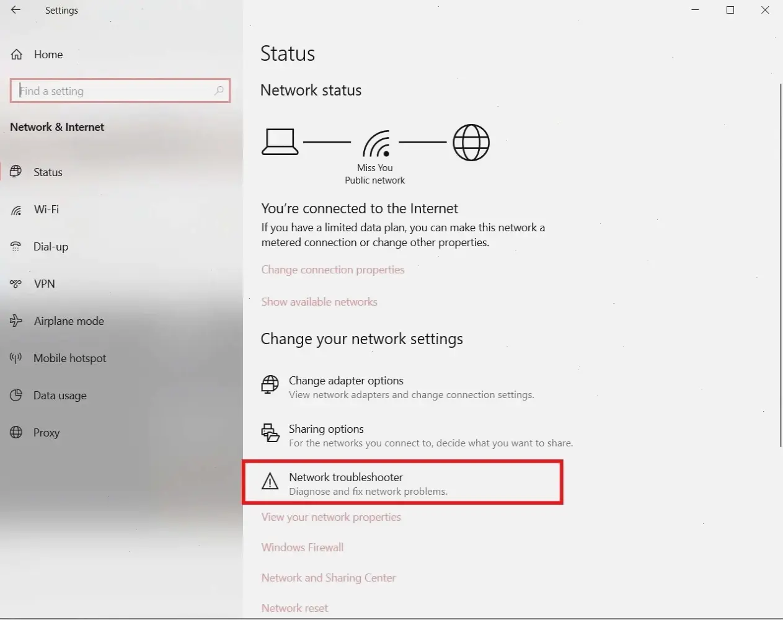Viewport: 783px width, 620px height.
Task: Click the Airplane mode plane icon
Action: pos(16,321)
